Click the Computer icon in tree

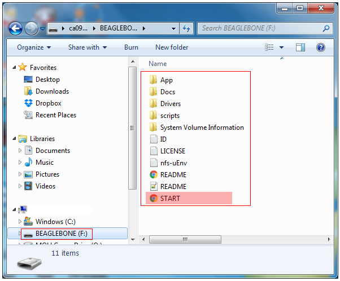[23, 209]
